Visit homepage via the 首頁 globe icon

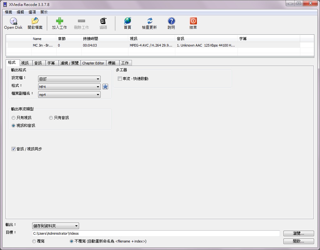click(x=127, y=22)
